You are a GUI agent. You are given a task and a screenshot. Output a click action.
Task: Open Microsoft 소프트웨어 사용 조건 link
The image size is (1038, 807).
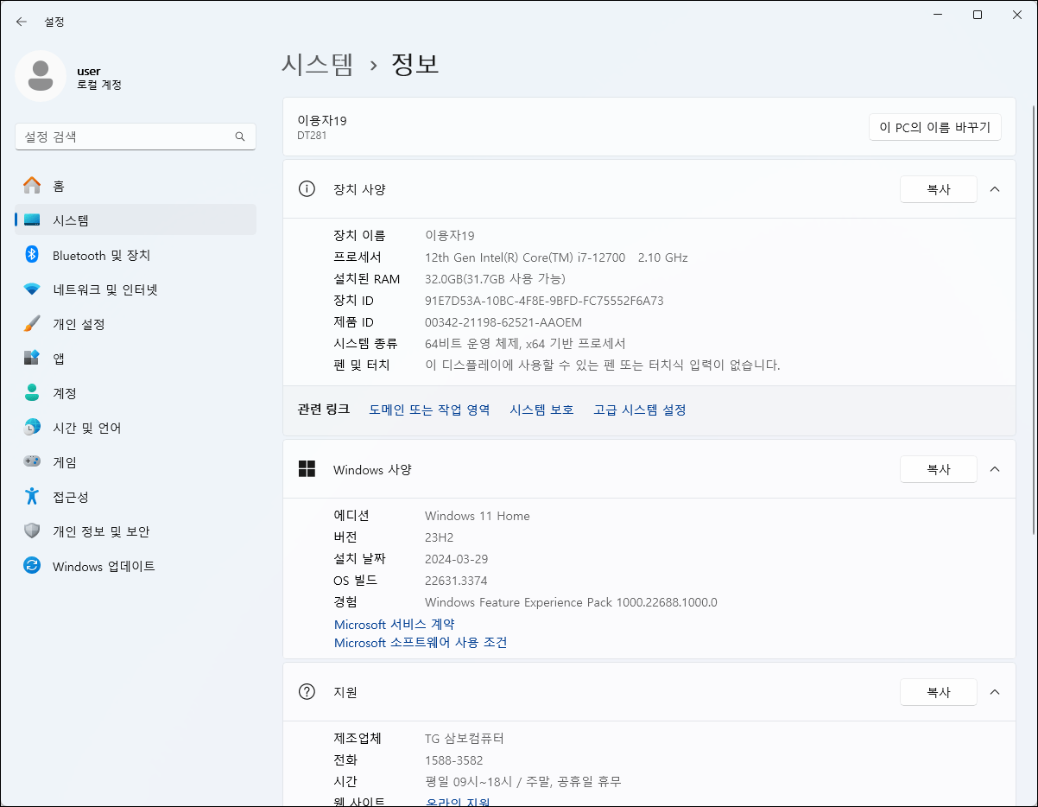(x=421, y=643)
